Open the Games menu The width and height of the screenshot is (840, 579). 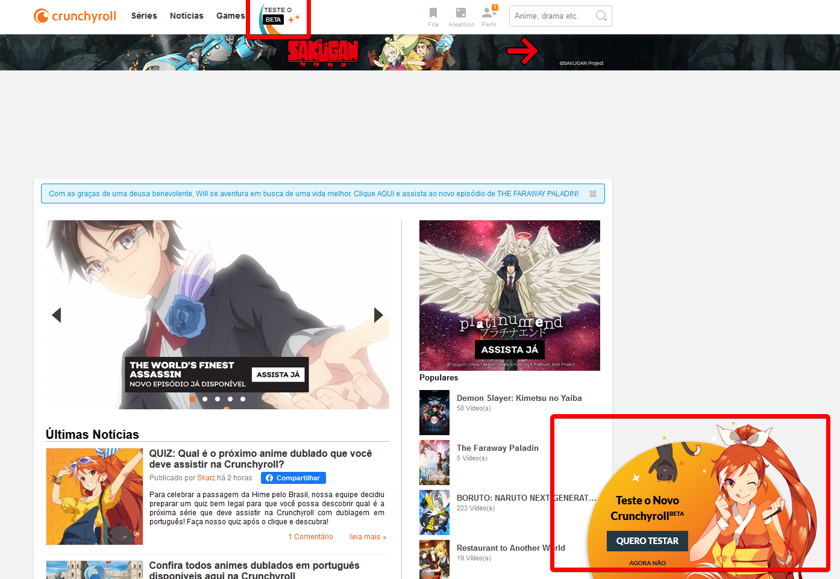[231, 16]
